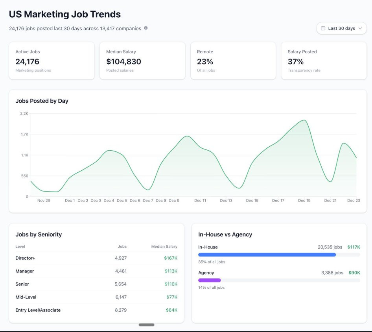
Task: Click the Dec 19 axis label
Action: pyautogui.click(x=304, y=201)
